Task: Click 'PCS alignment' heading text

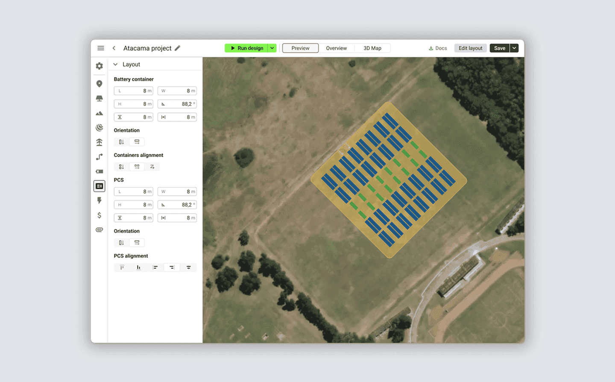Action: 131,256
